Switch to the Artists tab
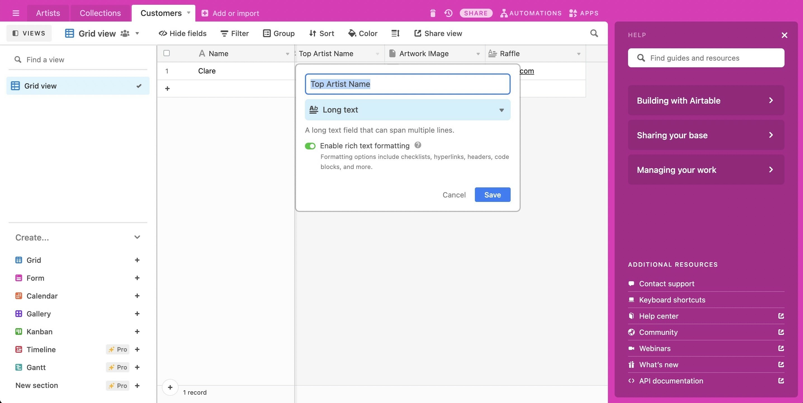This screenshot has width=803, height=403. click(48, 13)
